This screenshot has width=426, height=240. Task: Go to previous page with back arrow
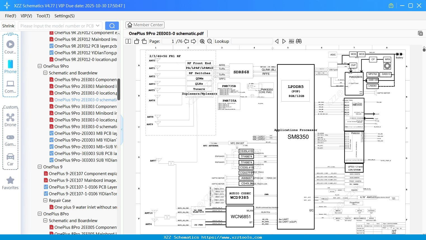pos(187,41)
